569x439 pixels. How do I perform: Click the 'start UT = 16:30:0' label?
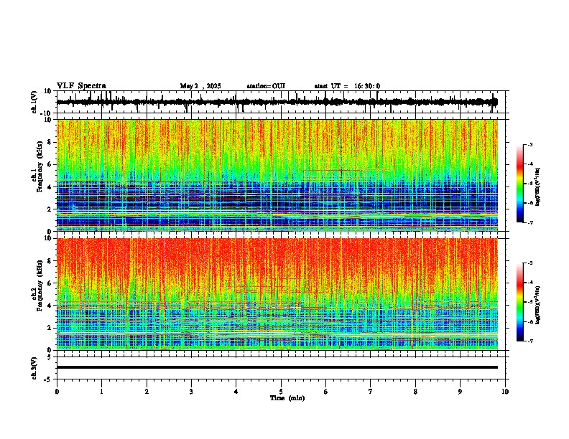347,86
